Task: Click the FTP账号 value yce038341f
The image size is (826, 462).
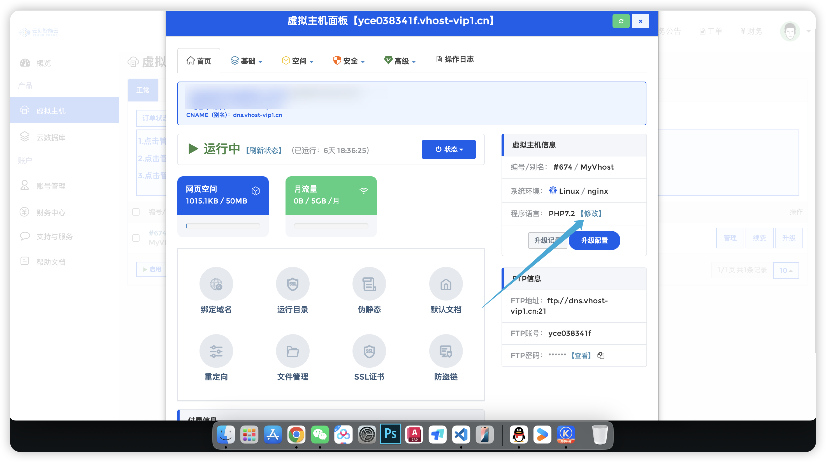Action: tap(570, 333)
